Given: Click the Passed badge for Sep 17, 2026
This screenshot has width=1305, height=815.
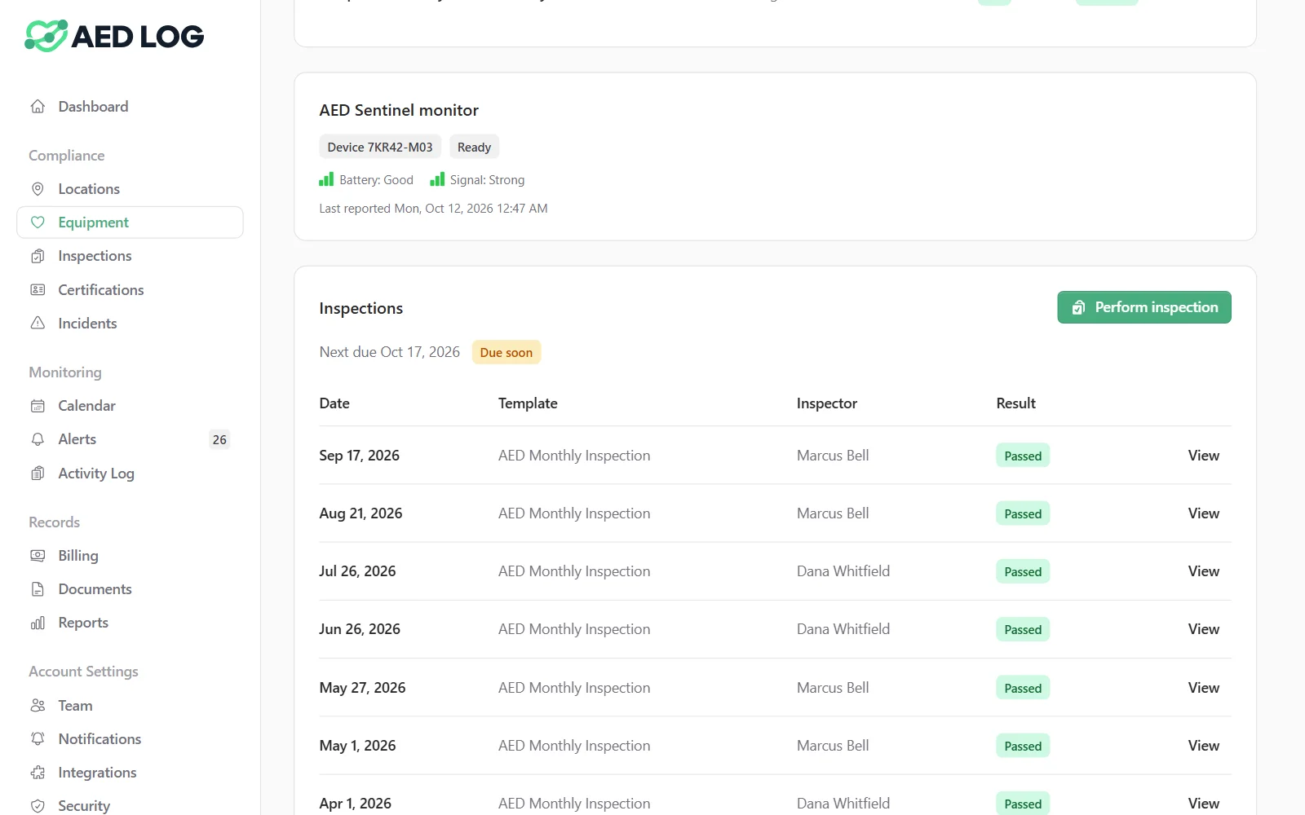Looking at the screenshot, I should tap(1023, 456).
